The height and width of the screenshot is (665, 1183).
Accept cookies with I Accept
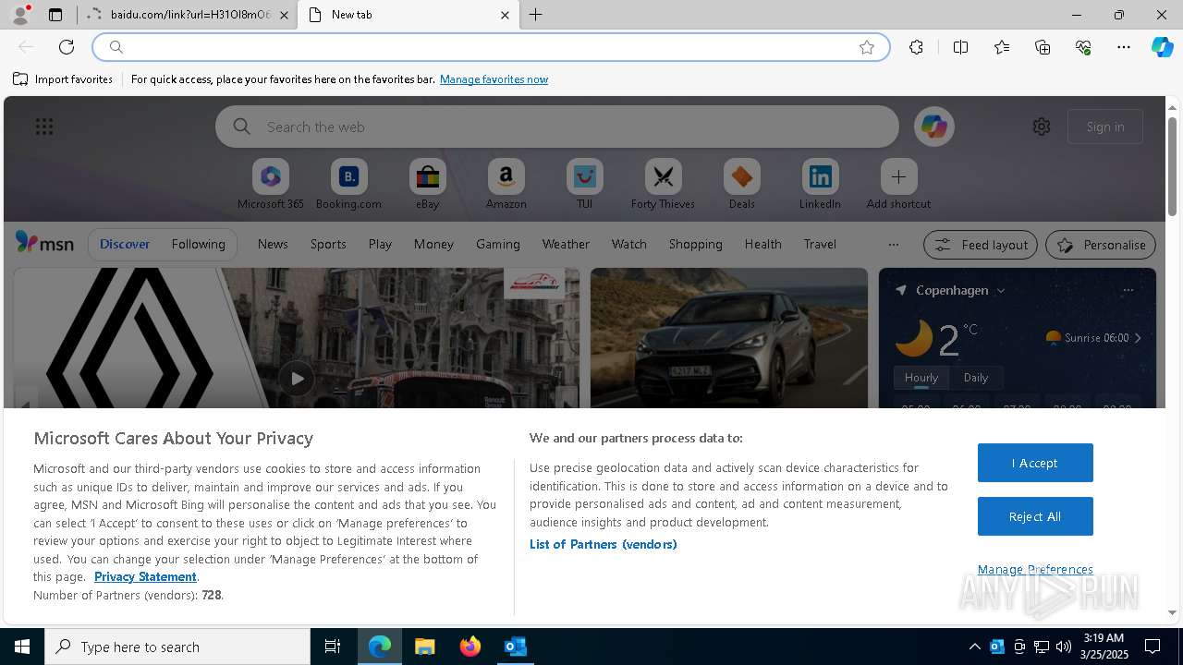tap(1035, 463)
